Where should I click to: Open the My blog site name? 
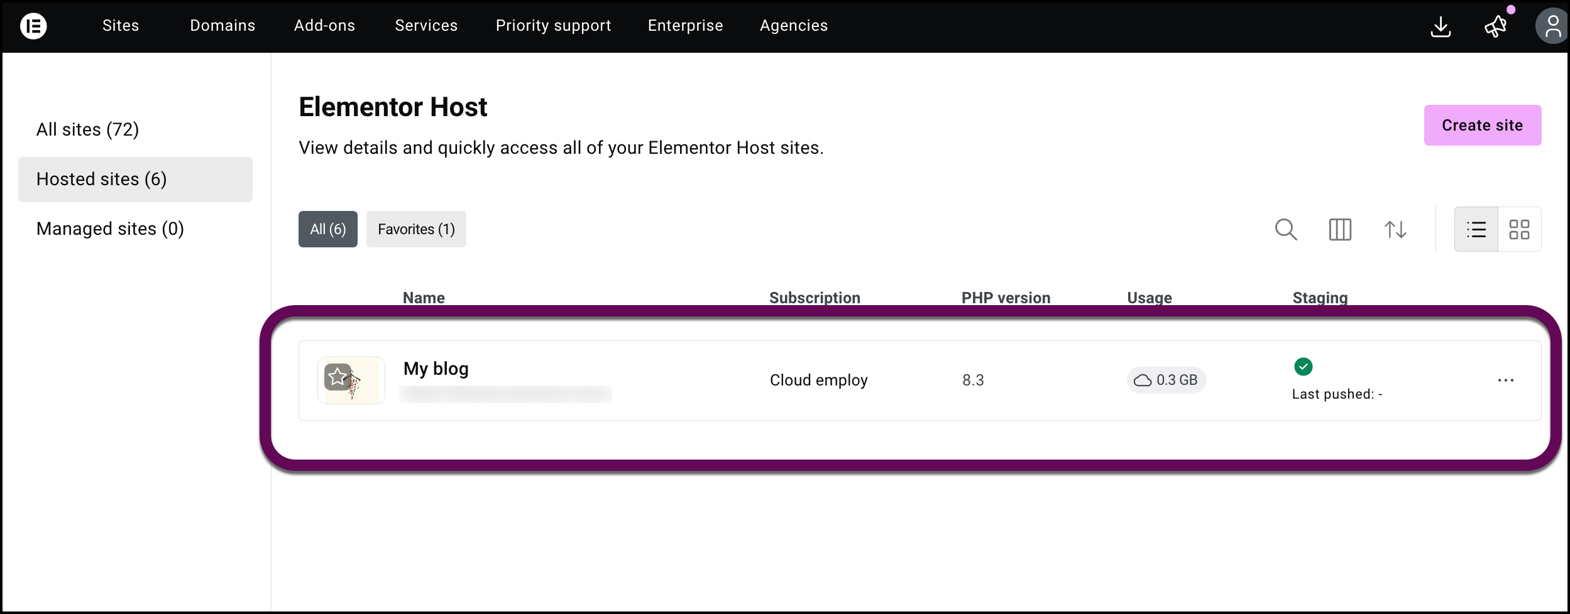(436, 369)
